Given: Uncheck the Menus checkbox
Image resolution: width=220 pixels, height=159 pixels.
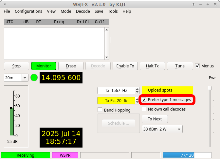Looking at the screenshot, I should coord(197,66).
